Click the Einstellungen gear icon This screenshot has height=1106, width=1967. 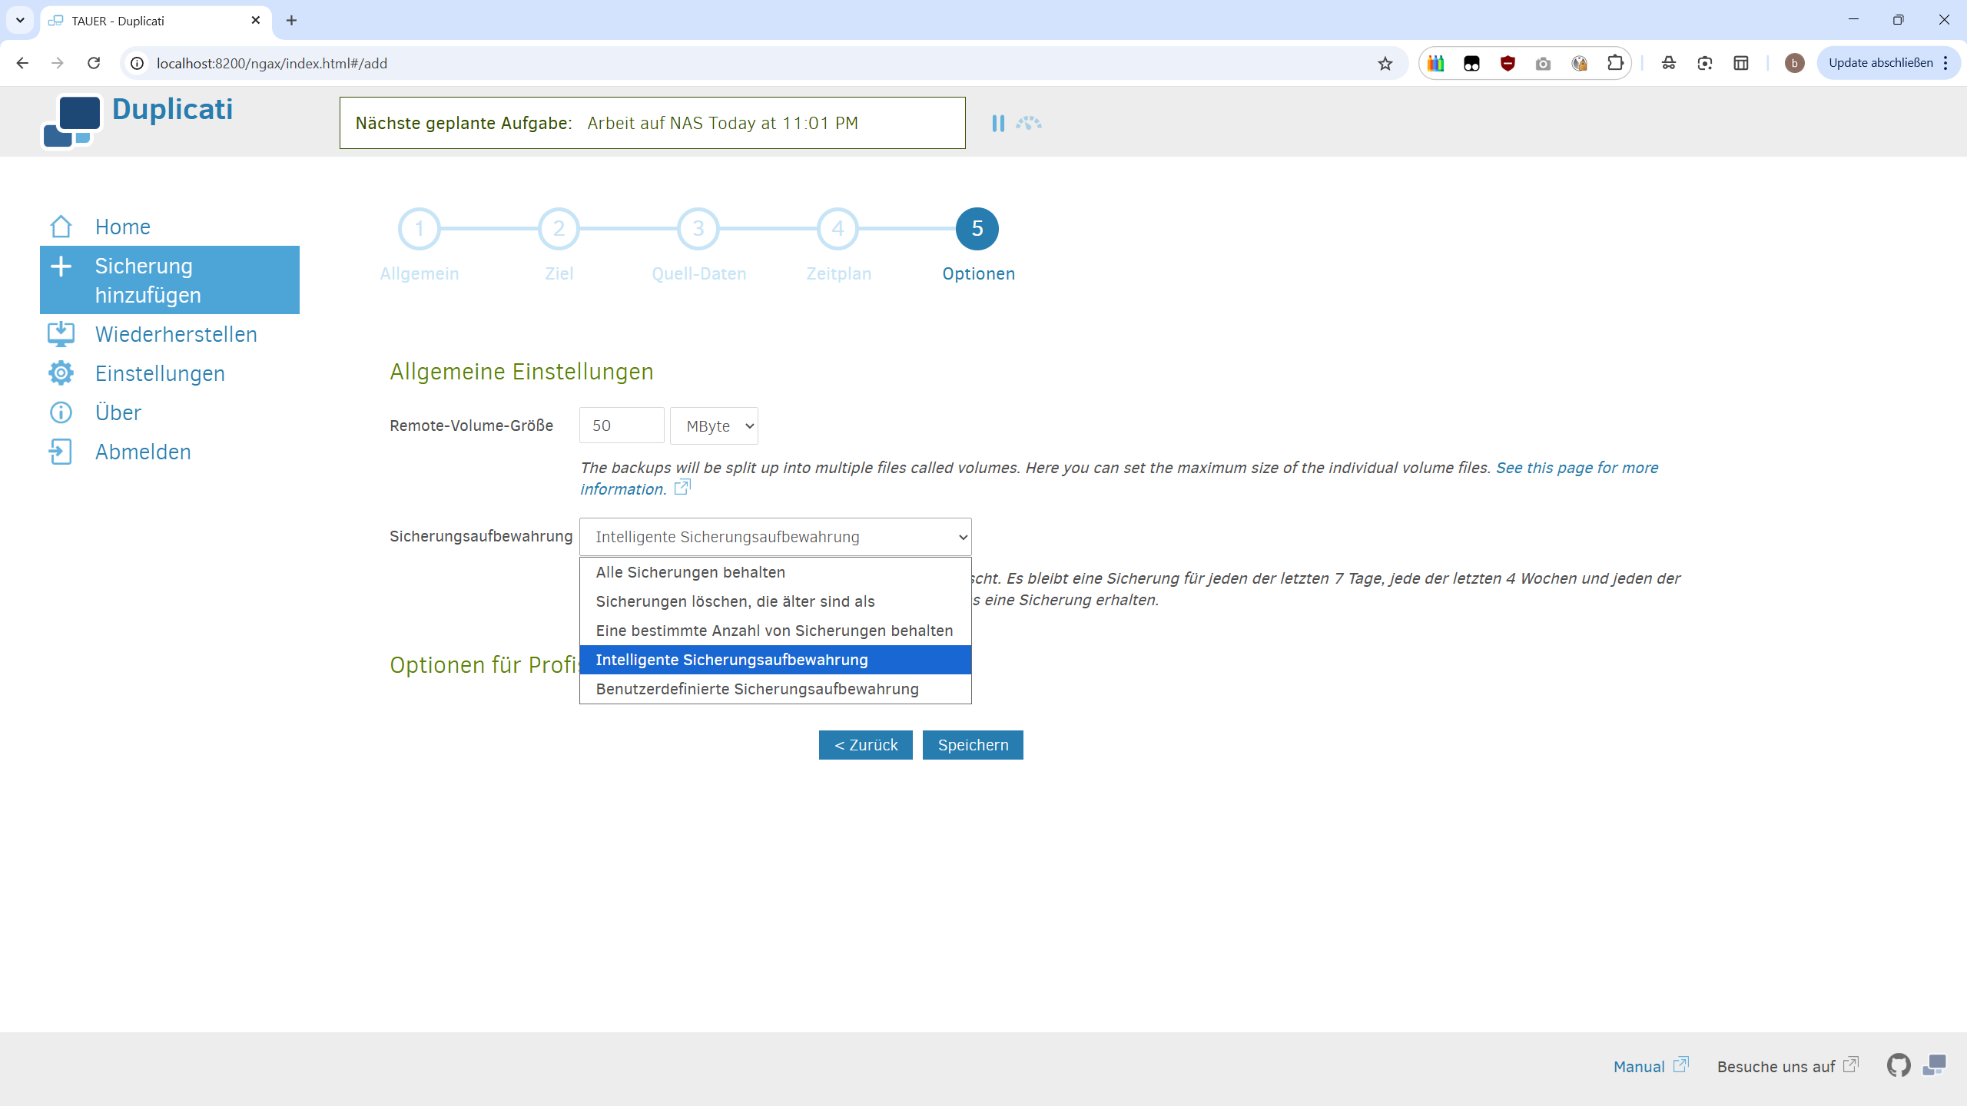61,373
